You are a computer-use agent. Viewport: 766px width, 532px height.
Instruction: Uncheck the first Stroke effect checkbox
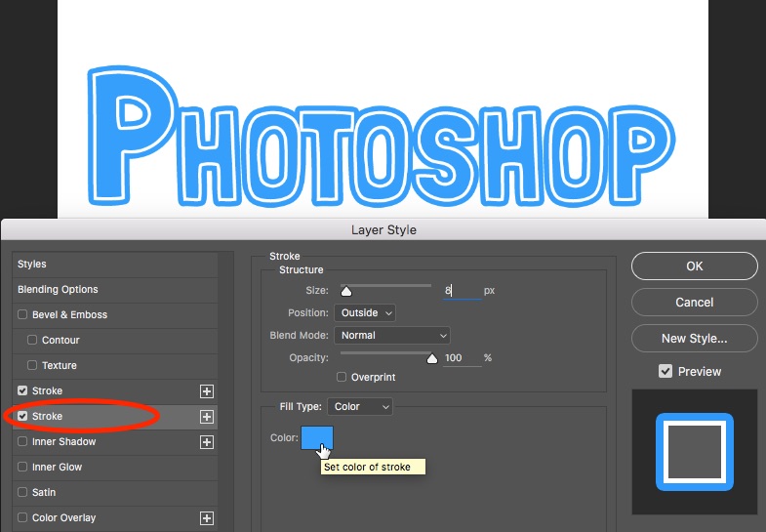tap(22, 390)
